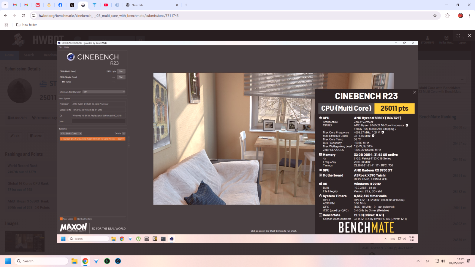The image size is (475, 267).
Task: Click the host Windows taskbar Search box
Action: pyautogui.click(x=41, y=261)
